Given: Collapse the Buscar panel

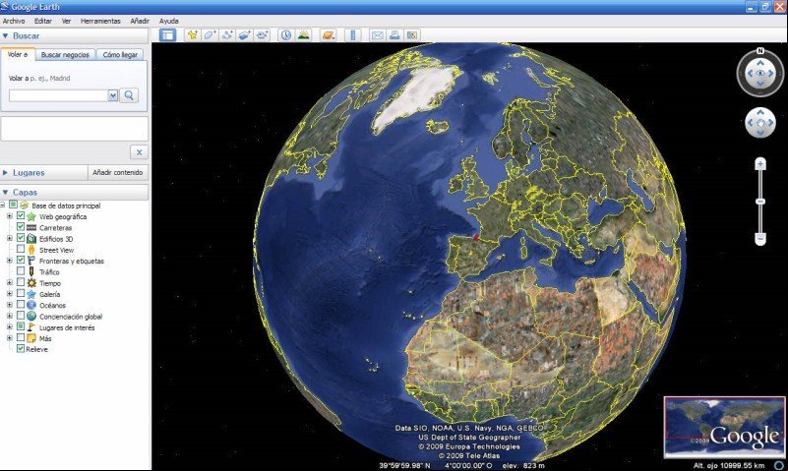Looking at the screenshot, I should [x=5, y=36].
